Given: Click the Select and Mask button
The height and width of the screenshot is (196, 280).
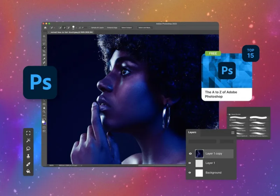Looking at the screenshot, I should [x=145, y=28].
